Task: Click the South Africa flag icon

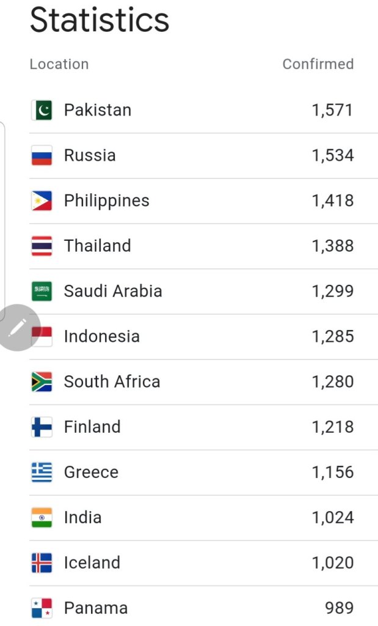Action: tap(42, 381)
